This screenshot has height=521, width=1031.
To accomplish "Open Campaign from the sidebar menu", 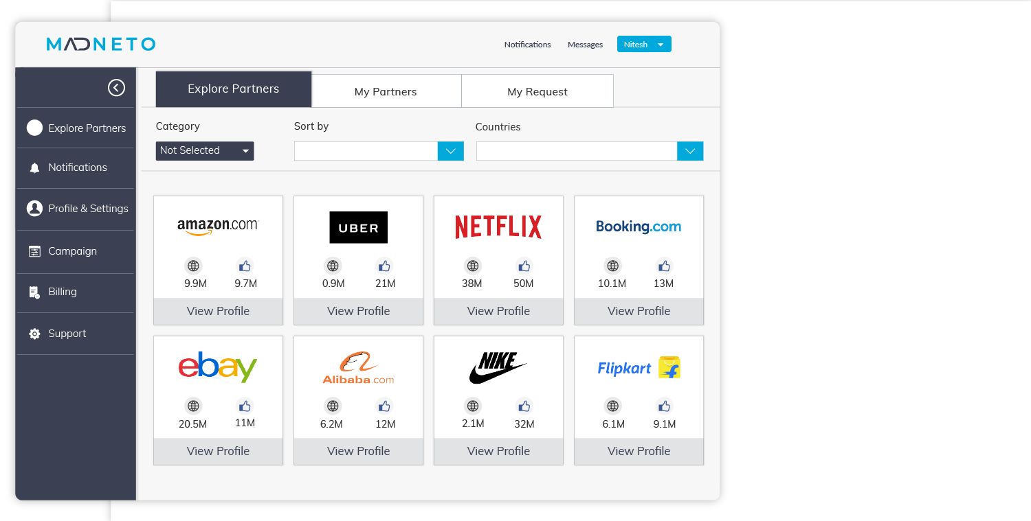I will [x=76, y=251].
